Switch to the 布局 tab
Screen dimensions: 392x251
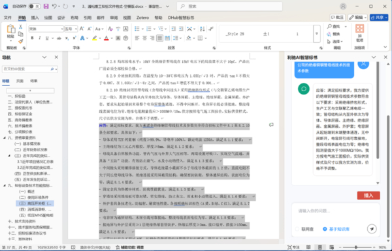click(x=74, y=18)
